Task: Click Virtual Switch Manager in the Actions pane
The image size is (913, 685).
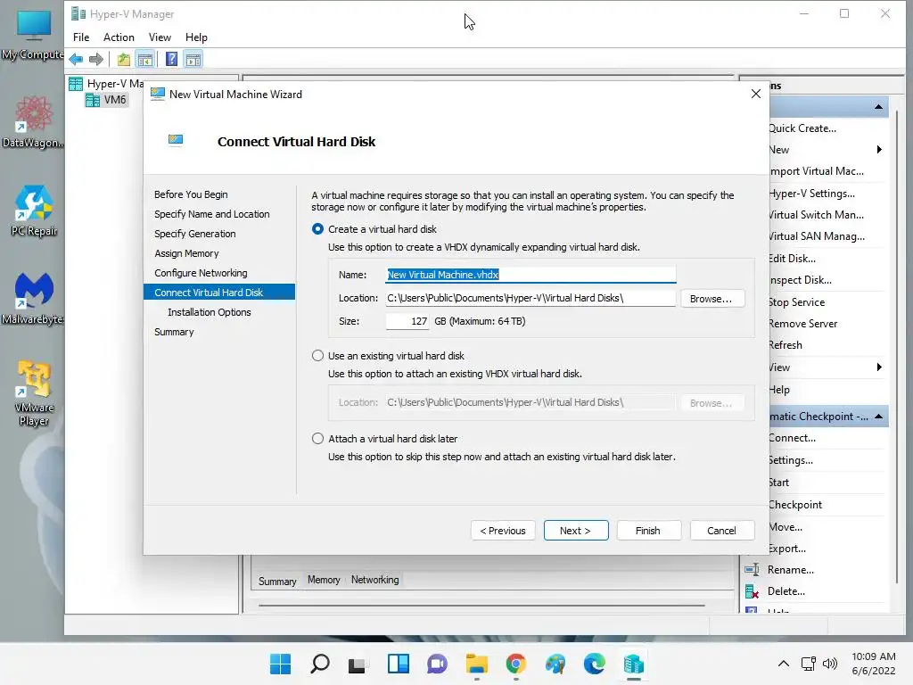Action: (816, 215)
